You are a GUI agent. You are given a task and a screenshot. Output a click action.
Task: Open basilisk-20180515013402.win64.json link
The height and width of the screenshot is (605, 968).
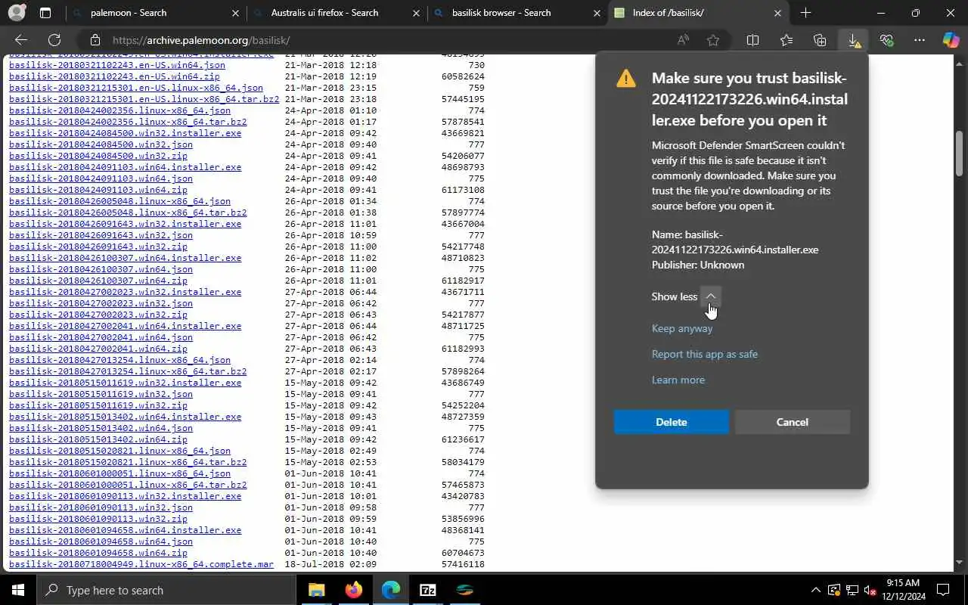tap(101, 428)
